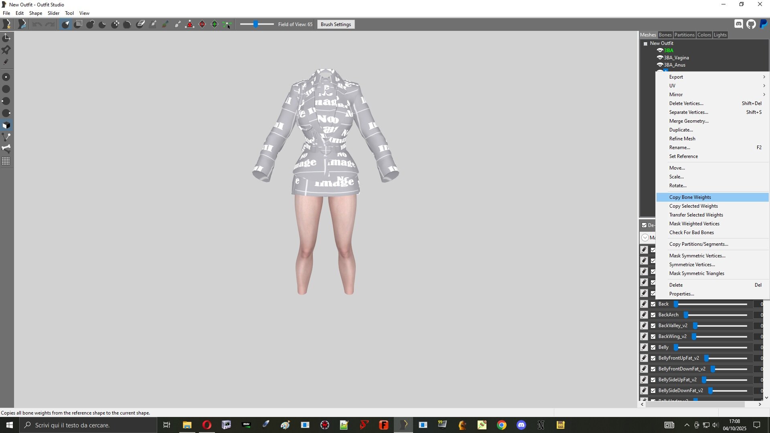Select the Smooth brush tool
This screenshot has height=433, width=770.
(128, 24)
